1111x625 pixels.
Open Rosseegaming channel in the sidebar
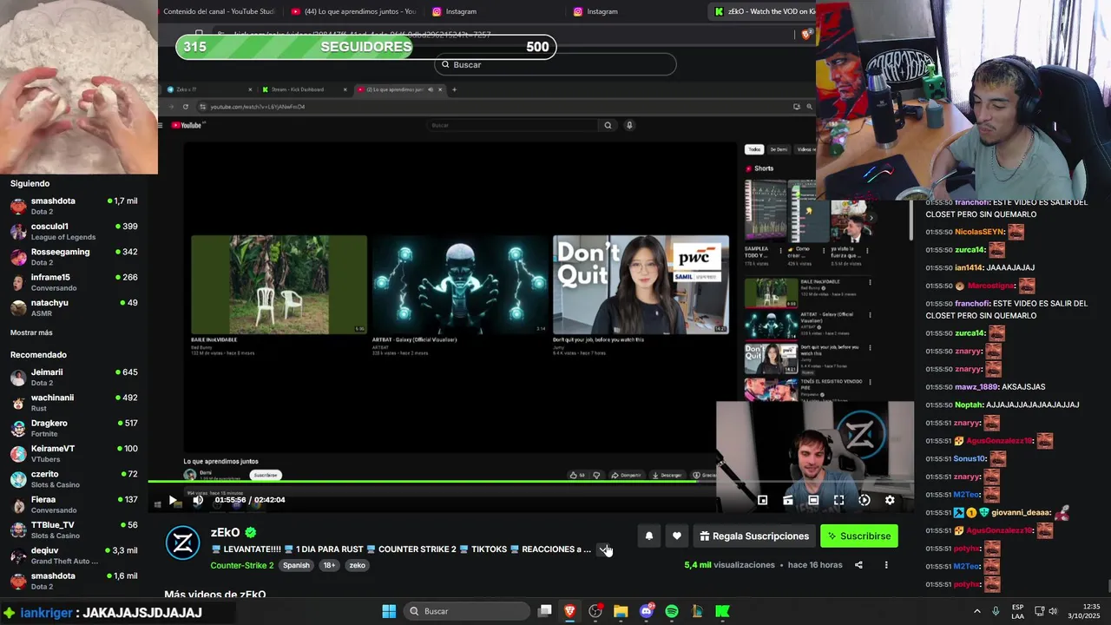coord(74,257)
